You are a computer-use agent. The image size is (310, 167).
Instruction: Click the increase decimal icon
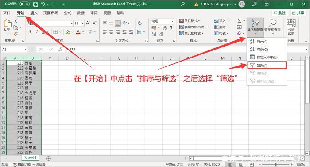[154, 34]
